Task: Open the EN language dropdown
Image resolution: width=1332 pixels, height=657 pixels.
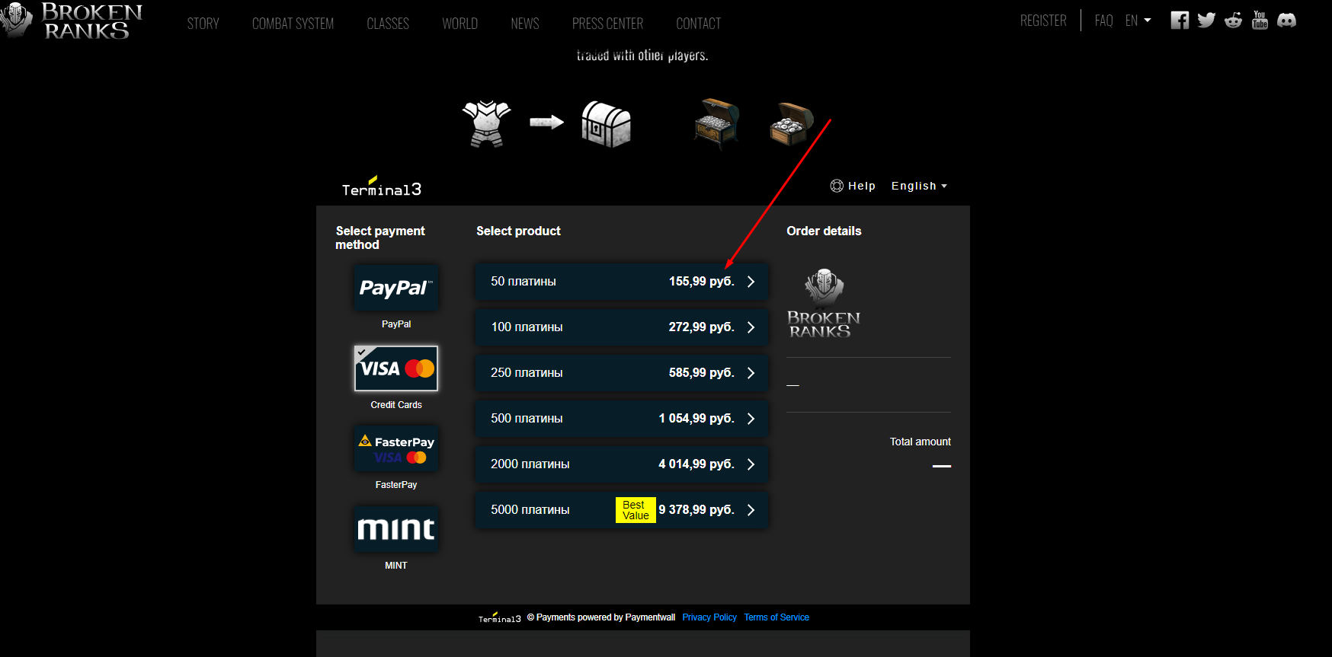Action: 1138,21
